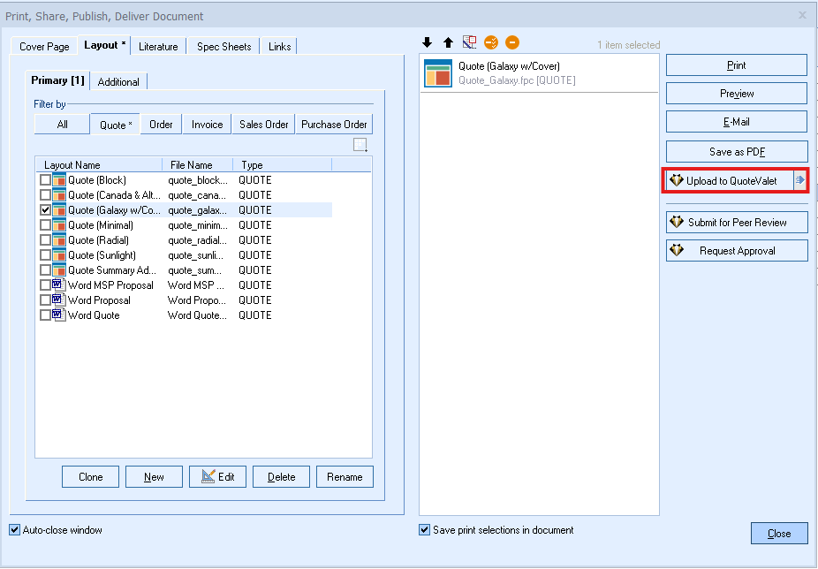Expand the Upload to QuoteValet dropdown arrow
818x569 pixels.
point(800,180)
